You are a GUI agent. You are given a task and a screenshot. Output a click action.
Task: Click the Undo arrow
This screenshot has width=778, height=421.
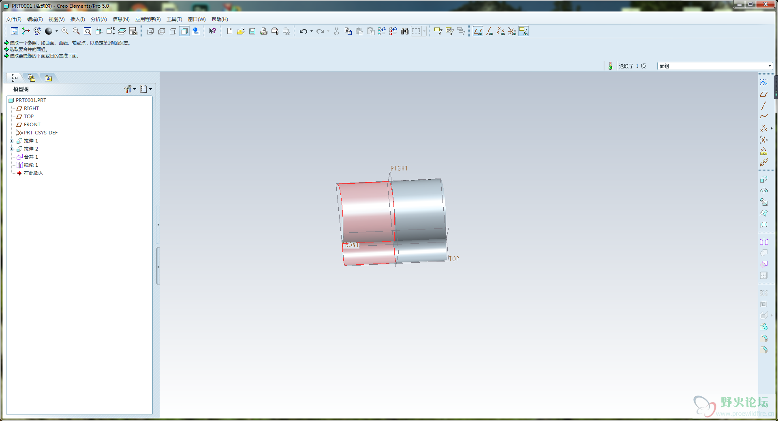[303, 31]
